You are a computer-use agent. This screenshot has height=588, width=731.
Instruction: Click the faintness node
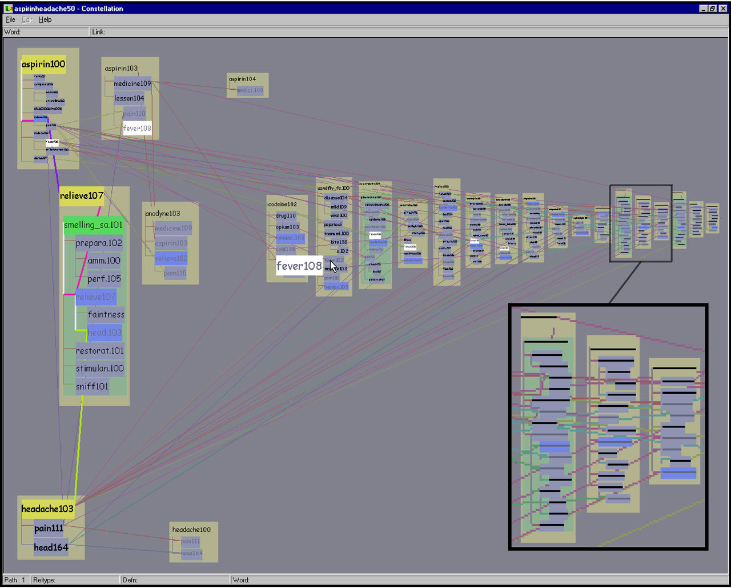(x=106, y=314)
